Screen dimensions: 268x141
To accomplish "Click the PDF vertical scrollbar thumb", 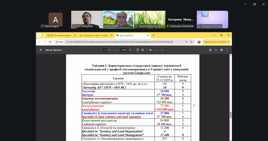I will point(231,115).
